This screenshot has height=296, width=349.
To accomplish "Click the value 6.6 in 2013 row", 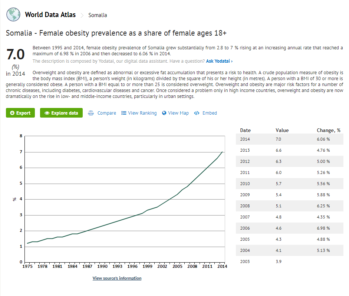I will (279, 150).
